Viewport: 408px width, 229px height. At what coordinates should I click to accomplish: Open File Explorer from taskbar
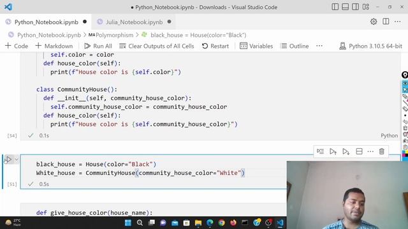click(198, 223)
